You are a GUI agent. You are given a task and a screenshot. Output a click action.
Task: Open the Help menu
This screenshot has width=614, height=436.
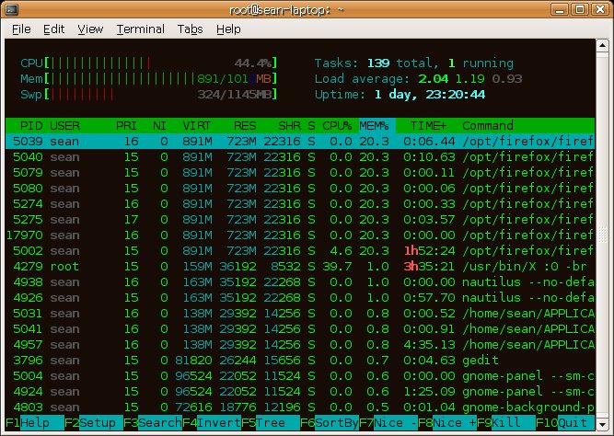(x=228, y=29)
